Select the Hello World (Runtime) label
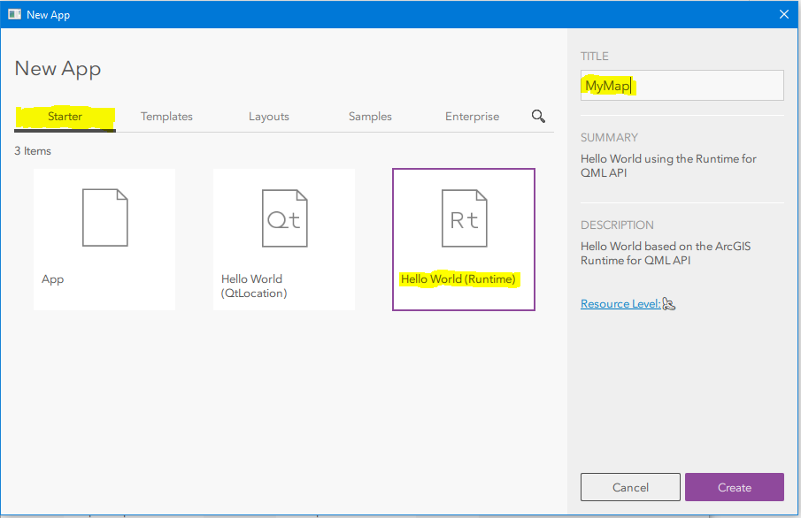Viewport: 801px width, 518px height. 458,279
